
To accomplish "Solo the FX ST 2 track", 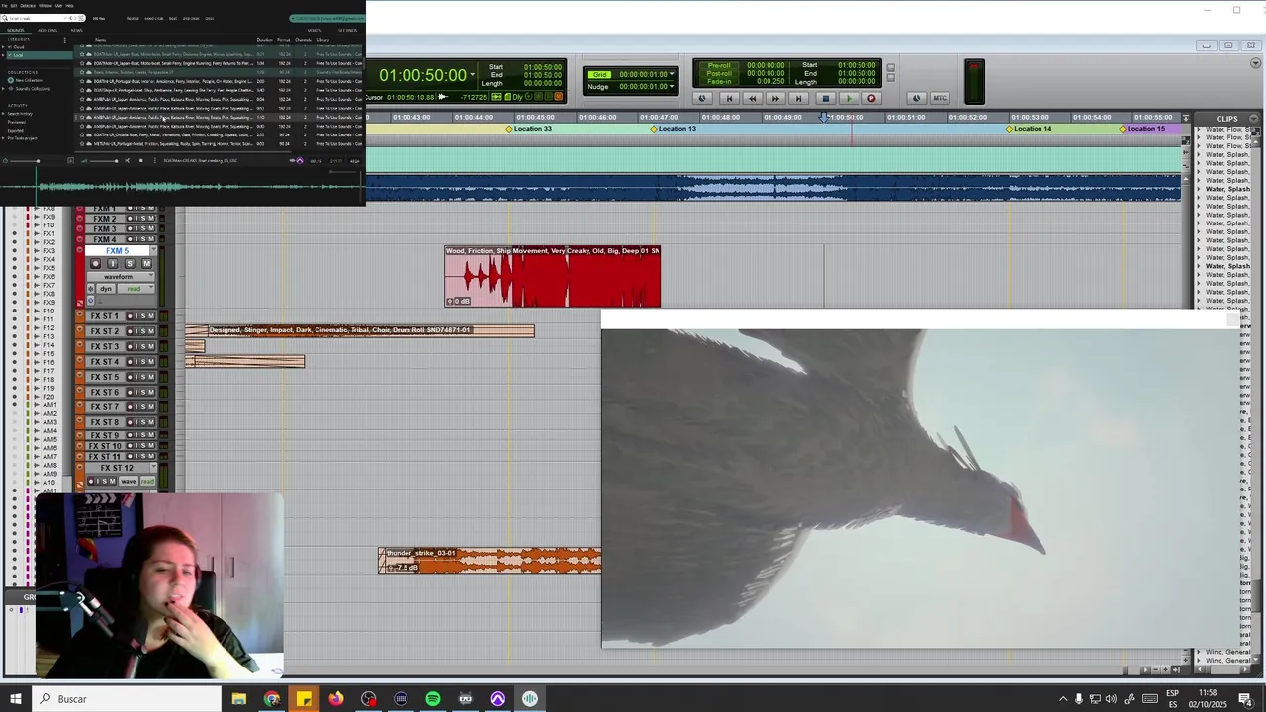I will [x=143, y=331].
